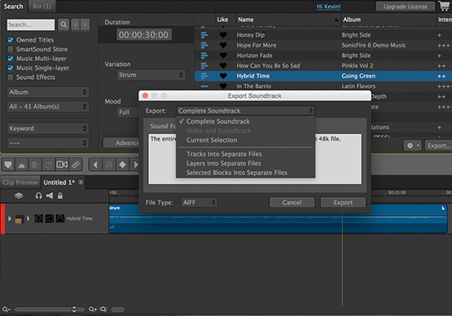Image resolution: width=452 pixels, height=316 pixels.
Task: Expand the Hybrid Time track triangle
Action: (10, 218)
